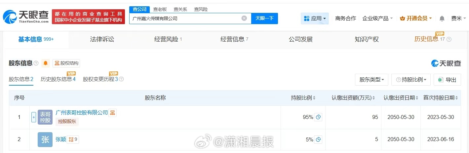Click the 5% shareholding value

coord(309,139)
